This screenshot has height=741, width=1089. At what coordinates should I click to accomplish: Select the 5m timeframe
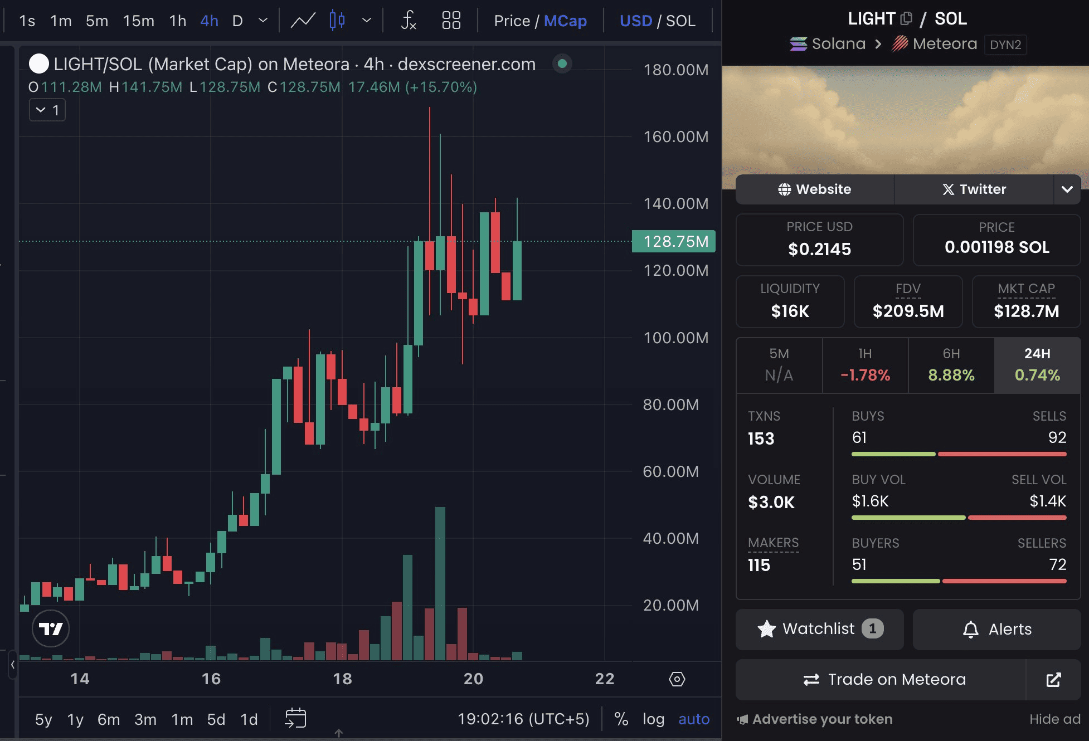[x=97, y=21]
